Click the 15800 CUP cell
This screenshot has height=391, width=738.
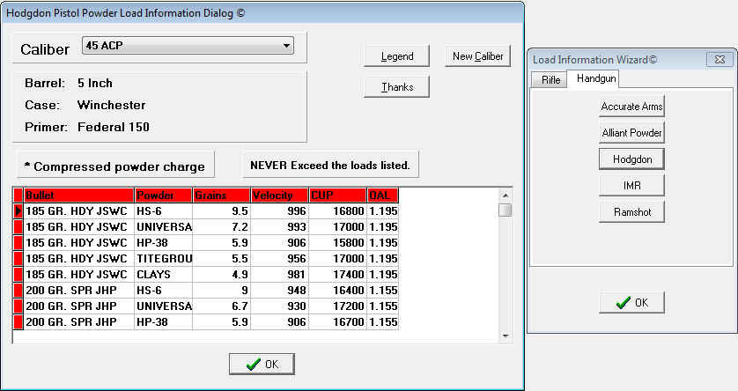pyautogui.click(x=338, y=243)
